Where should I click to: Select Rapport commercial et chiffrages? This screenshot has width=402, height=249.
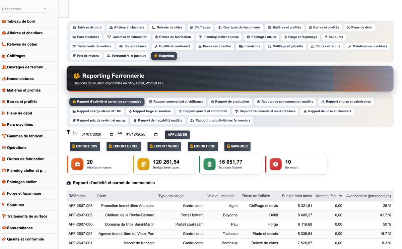pyautogui.click(x=176, y=102)
